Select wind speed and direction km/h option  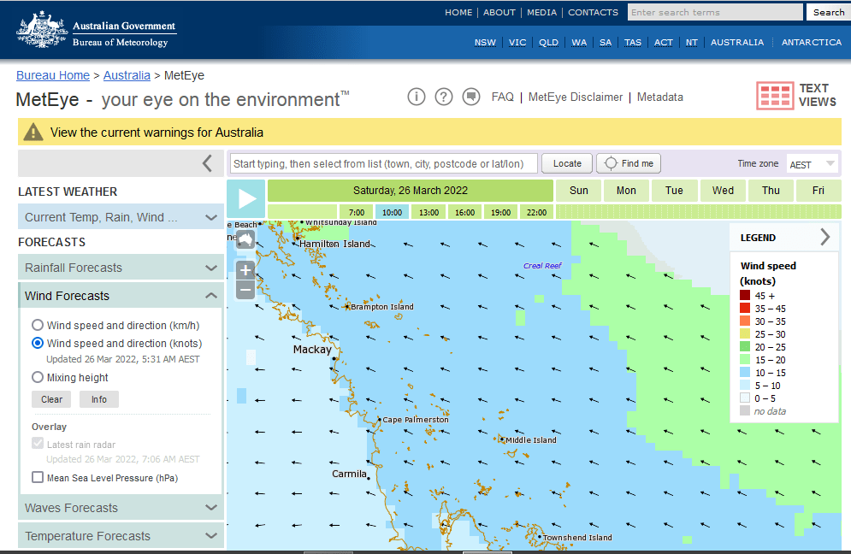(38, 325)
